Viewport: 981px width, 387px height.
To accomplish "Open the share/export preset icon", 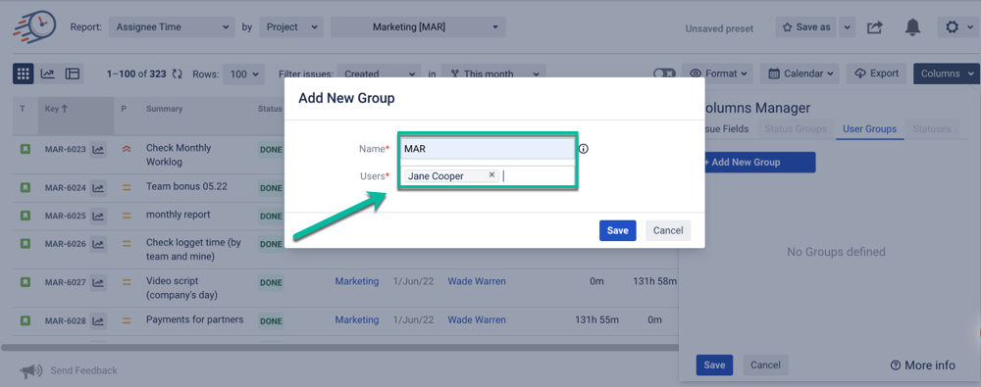I will pyautogui.click(x=875, y=27).
